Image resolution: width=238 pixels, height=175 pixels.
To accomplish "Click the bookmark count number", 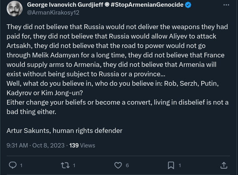I will (180, 166).
